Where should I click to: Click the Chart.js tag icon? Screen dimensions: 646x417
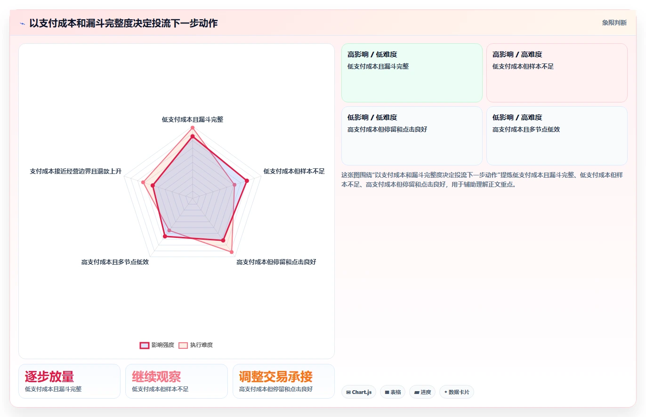click(348, 392)
